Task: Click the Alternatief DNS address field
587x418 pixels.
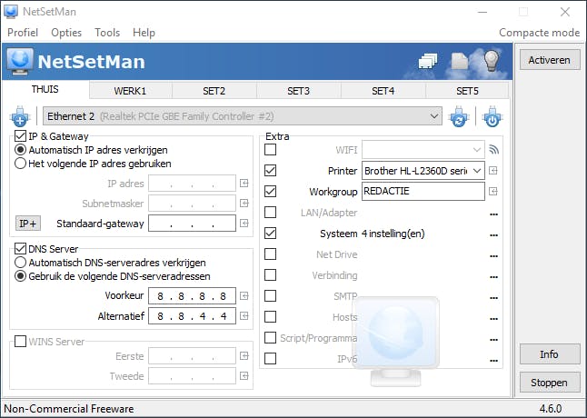Action: tap(192, 316)
